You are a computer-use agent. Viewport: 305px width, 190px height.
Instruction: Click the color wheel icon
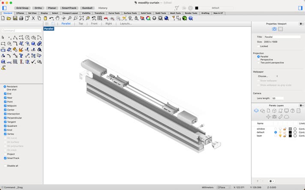coord(148,18)
